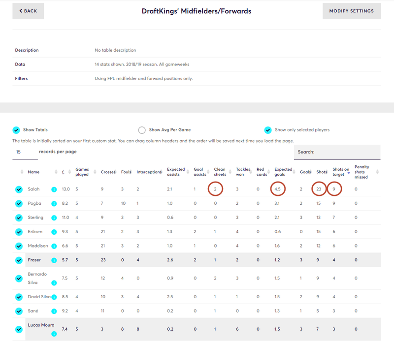Sort table by Clean sheets column

coord(220,172)
